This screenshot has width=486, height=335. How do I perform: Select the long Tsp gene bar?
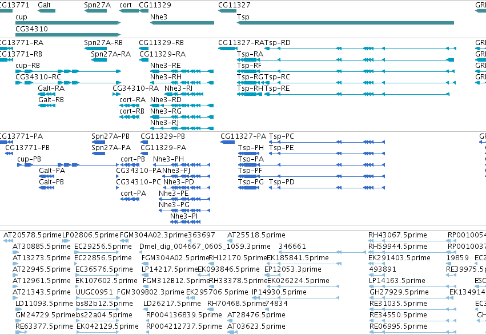346,23
